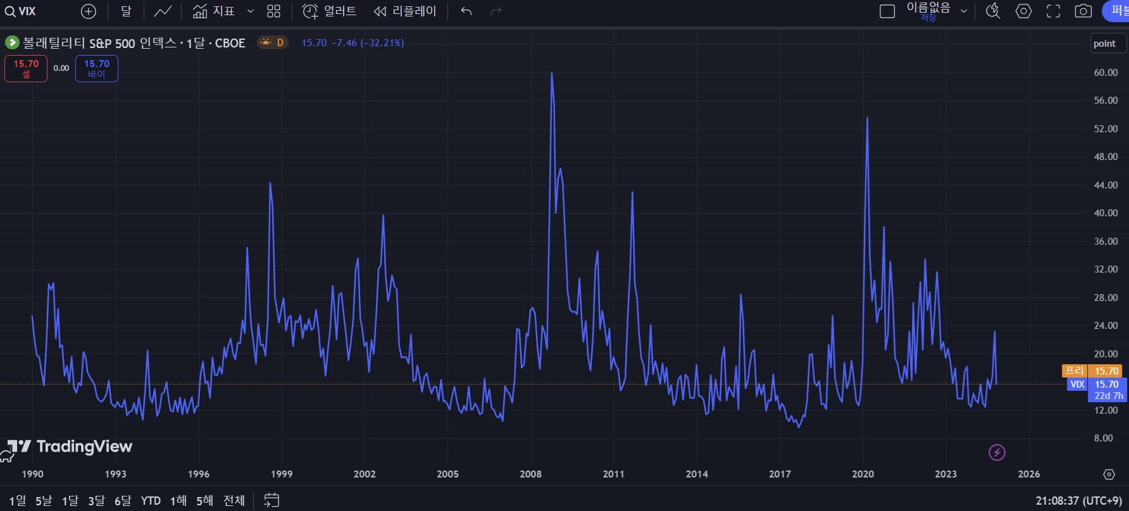Click the 15.70 바이 buy button
1129x511 pixels.
[97, 68]
